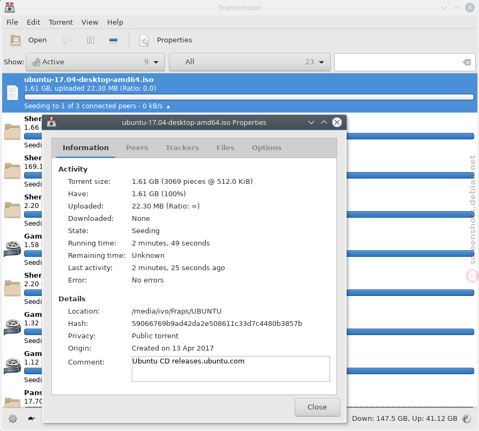Switch to the Files tab
The image size is (479, 431).
(225, 147)
